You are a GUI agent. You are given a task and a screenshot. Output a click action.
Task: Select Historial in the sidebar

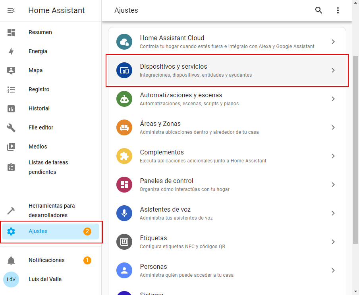click(x=39, y=108)
